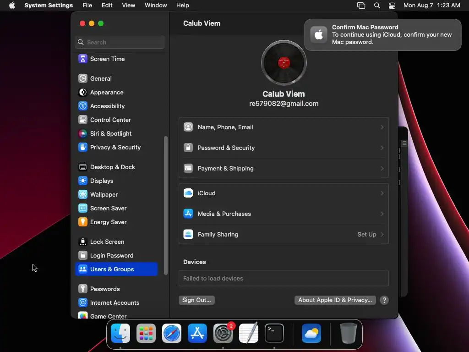Open Control Center icon in sidebar
This screenshot has height=352, width=469.
82,120
